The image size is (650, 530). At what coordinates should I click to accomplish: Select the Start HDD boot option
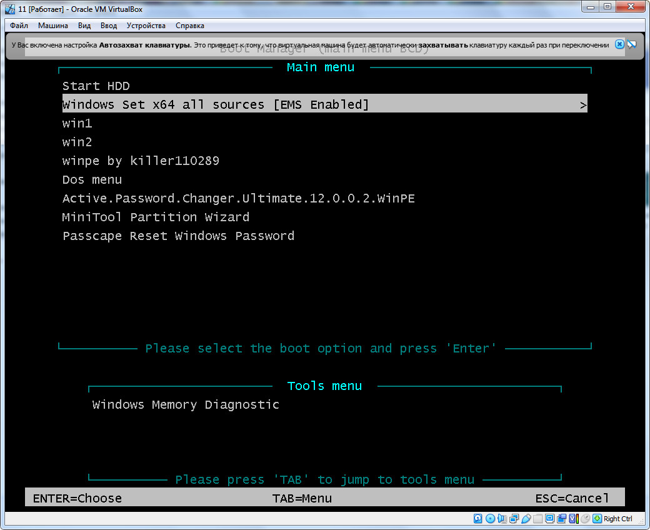96,86
